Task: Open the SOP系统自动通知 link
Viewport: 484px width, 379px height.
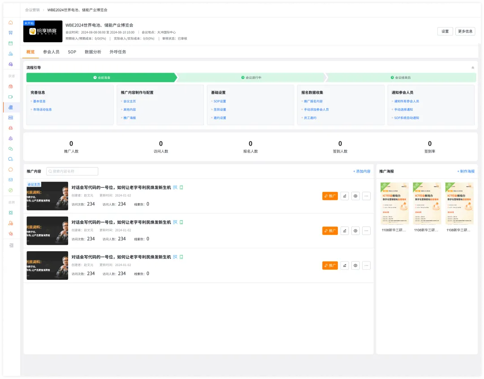Action: (x=406, y=118)
